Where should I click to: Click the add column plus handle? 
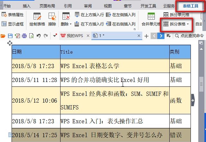coord(193,100)
